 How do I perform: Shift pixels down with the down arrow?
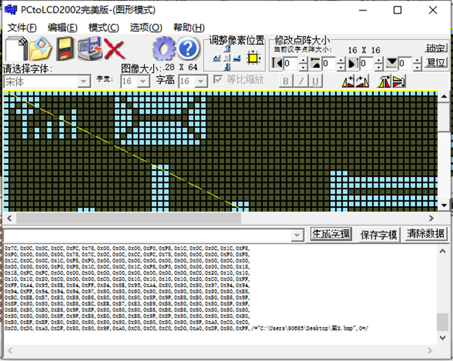click(x=227, y=67)
